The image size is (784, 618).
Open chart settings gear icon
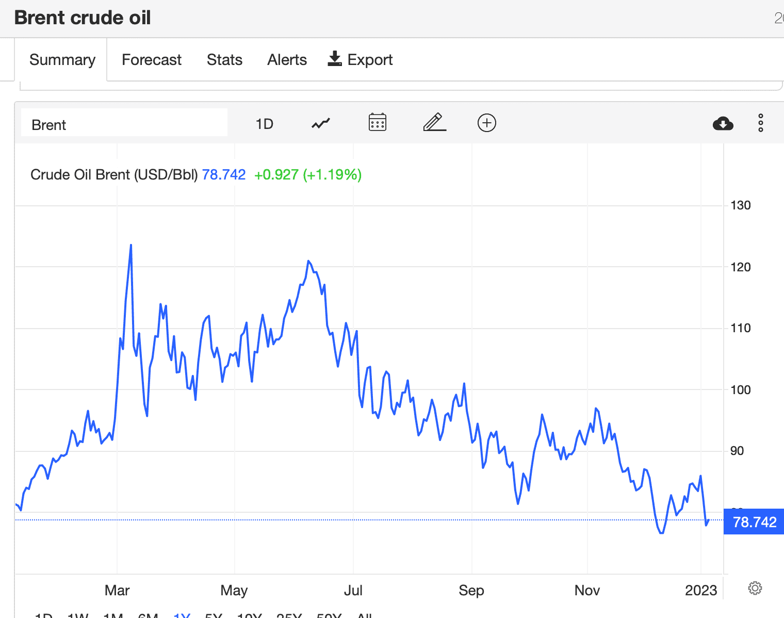755,588
